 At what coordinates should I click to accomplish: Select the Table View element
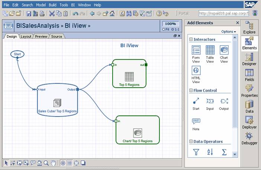point(210,50)
